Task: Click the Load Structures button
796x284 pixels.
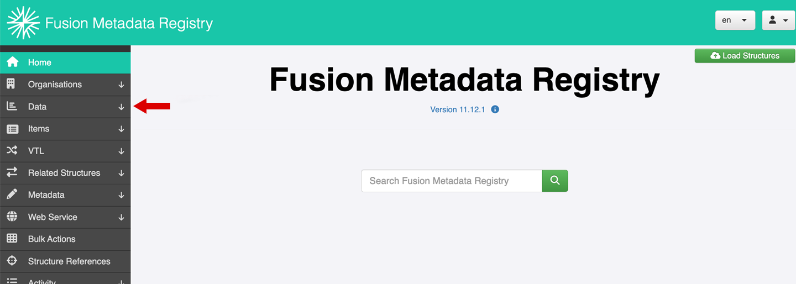Action: pos(745,56)
